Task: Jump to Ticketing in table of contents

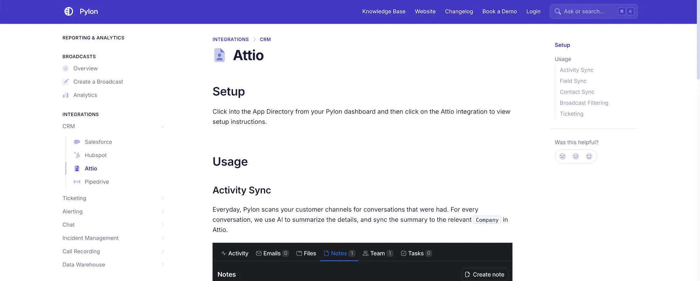Action: [572, 114]
